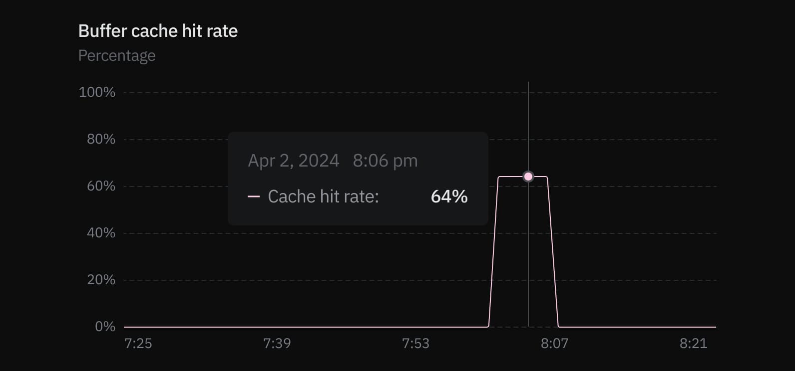Click the 7:25 time axis label

(138, 344)
